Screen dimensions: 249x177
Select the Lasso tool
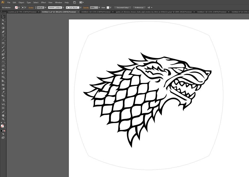click(3, 28)
